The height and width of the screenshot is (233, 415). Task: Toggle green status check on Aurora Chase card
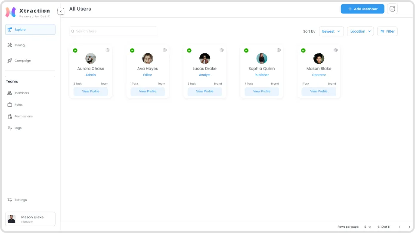coord(75,50)
